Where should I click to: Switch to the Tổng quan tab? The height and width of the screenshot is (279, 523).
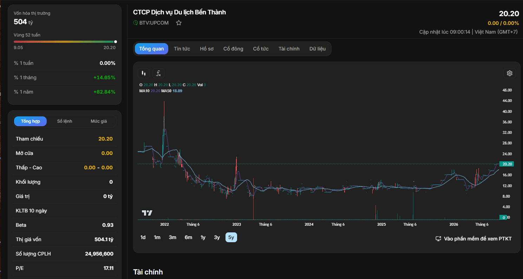click(151, 49)
